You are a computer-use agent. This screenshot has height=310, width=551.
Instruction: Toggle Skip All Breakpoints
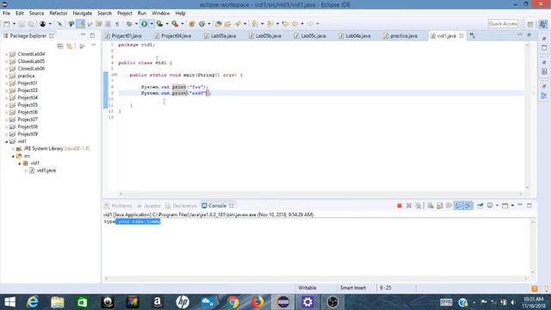tap(59, 24)
